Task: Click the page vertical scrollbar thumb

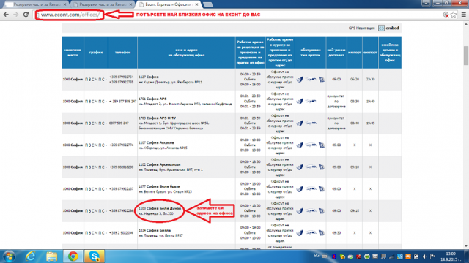Action: click(x=466, y=56)
